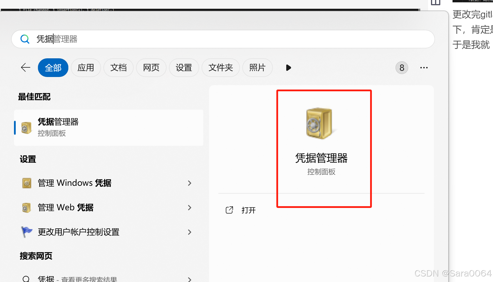Image resolution: width=493 pixels, height=282 pixels.
Task: Click the safe icon beside 管理 Web 凭据
Action: coord(26,208)
